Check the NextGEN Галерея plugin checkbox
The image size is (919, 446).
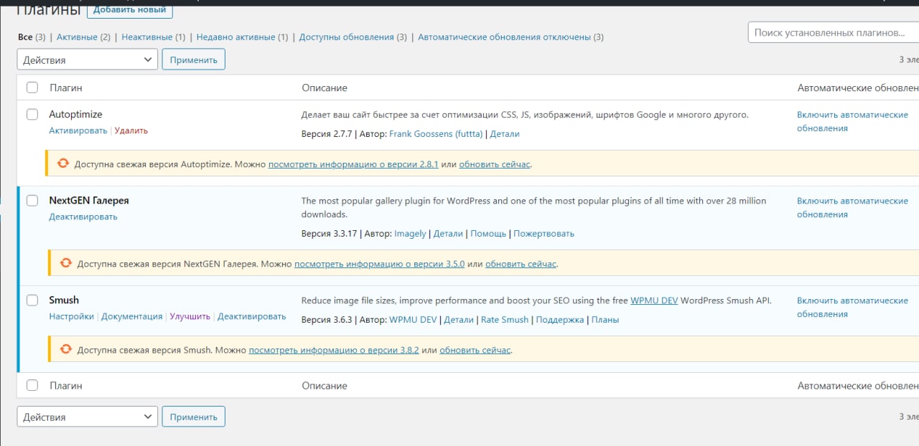[x=32, y=200]
